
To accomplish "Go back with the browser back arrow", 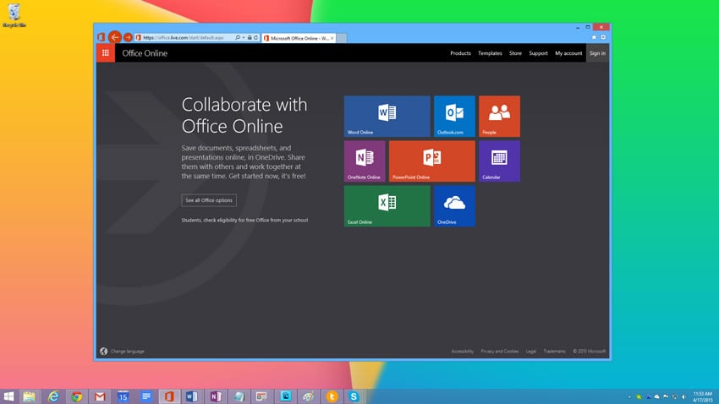I will (x=115, y=37).
